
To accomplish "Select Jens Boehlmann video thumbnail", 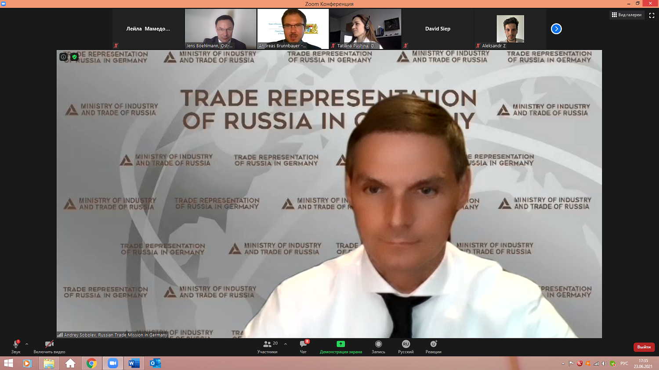I will pos(221,29).
